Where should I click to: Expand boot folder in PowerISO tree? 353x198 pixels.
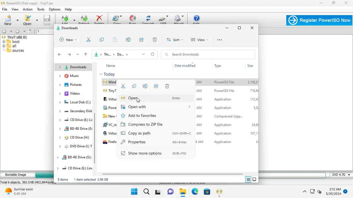(x=4, y=42)
